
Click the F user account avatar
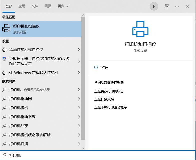pyautogui.click(x=154, y=6)
